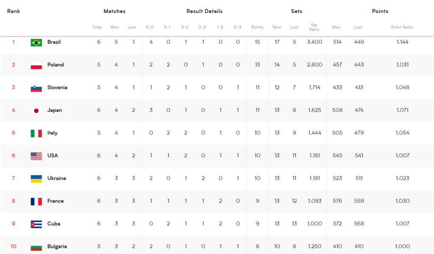The image size is (434, 254).
Task: Click the Set Ratio column header
Action: 314,27
